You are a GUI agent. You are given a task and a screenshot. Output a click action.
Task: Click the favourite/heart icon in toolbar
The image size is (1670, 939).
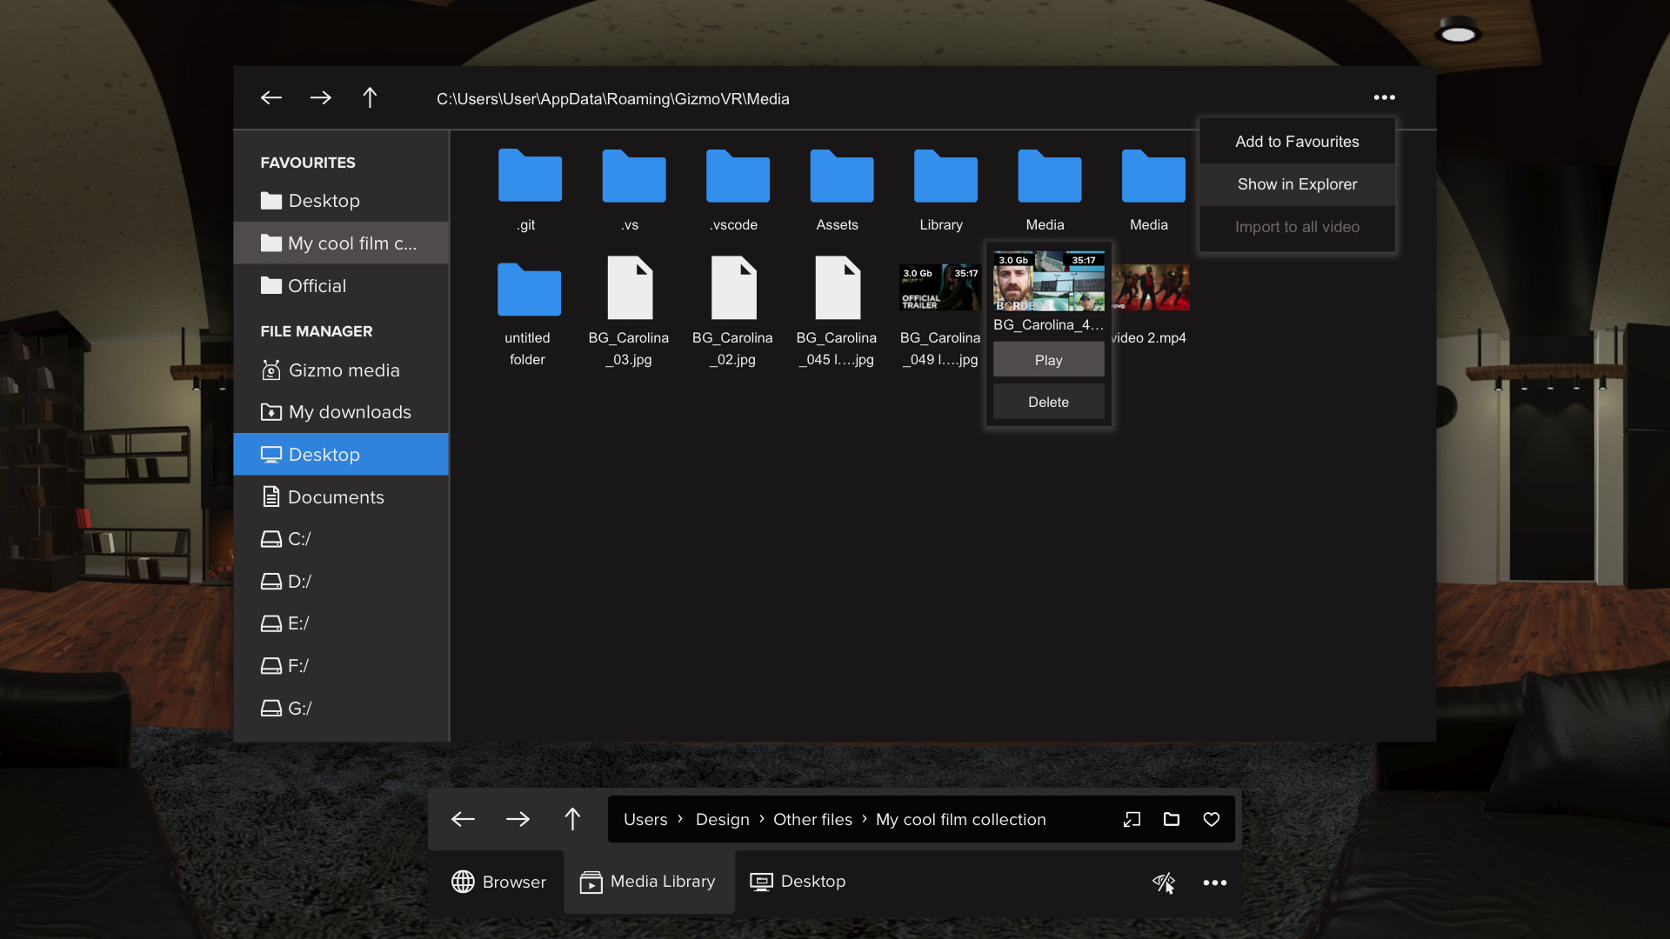pos(1212,819)
